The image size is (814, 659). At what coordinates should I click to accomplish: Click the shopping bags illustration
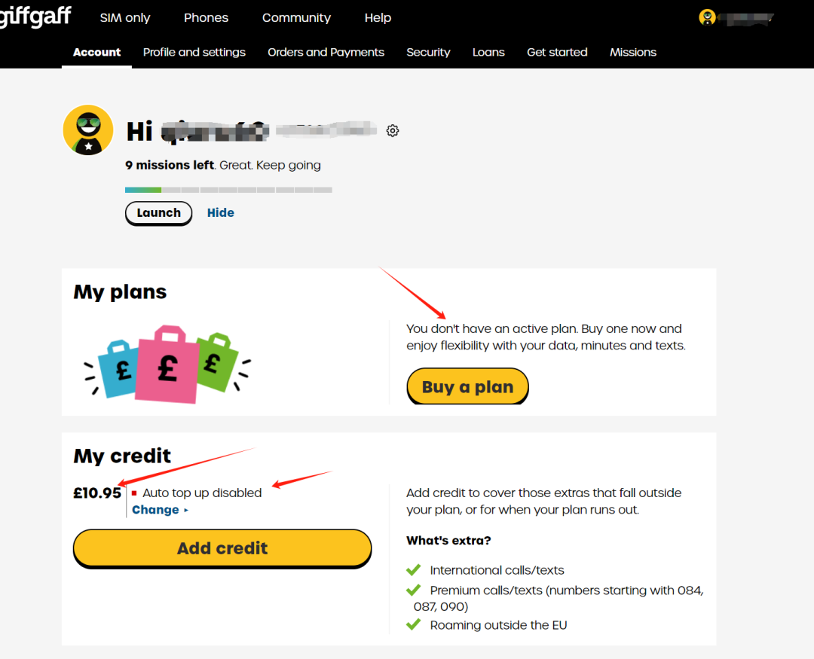pyautogui.click(x=167, y=365)
